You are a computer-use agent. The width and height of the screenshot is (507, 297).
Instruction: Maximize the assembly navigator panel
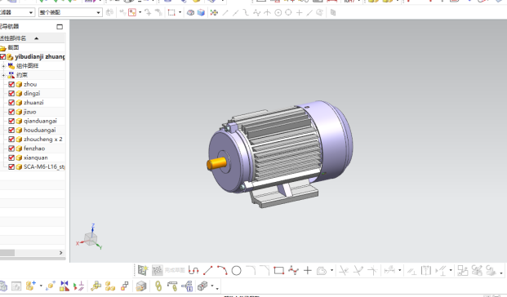[60, 27]
